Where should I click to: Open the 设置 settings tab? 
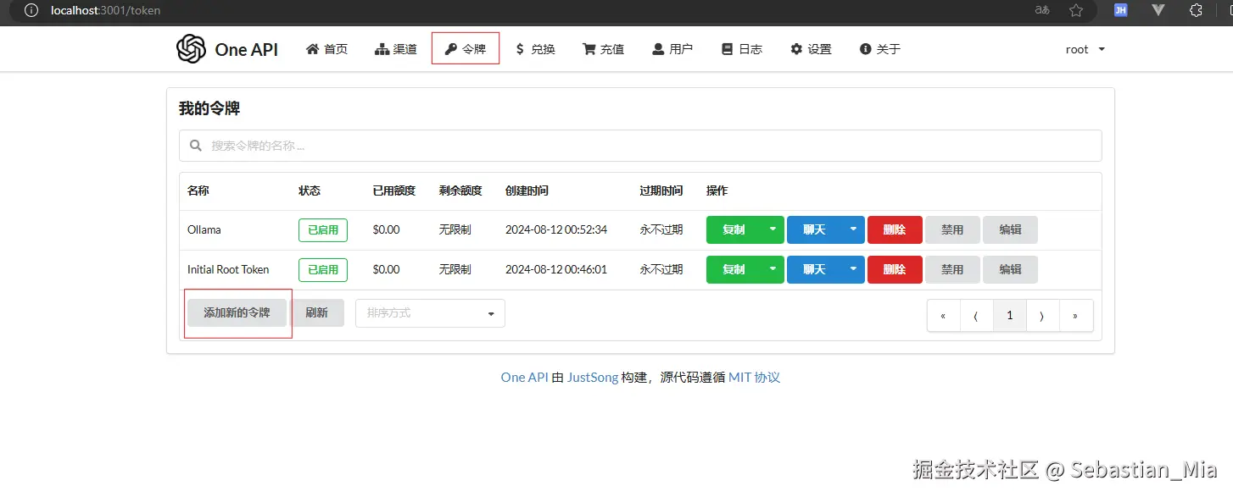click(811, 49)
